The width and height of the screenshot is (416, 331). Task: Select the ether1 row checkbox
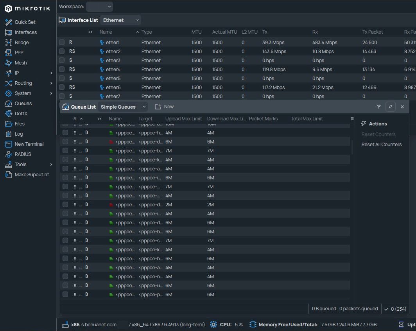click(x=62, y=43)
